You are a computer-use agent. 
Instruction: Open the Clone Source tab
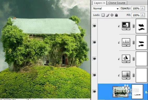pos(117,3)
